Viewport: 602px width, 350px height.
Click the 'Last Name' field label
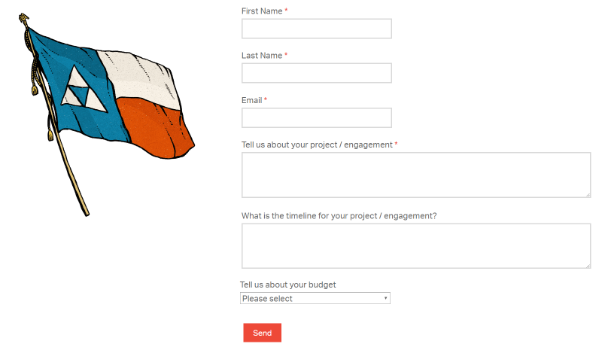[x=262, y=56]
